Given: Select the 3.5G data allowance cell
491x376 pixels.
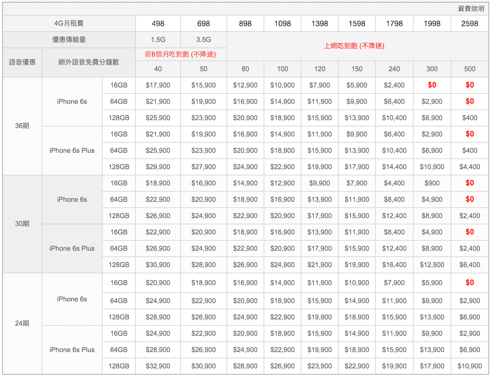Looking at the screenshot, I should click(203, 40).
